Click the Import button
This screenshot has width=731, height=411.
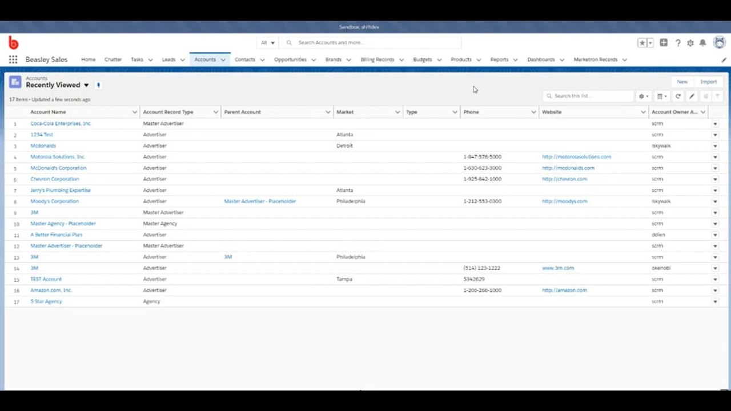(x=708, y=82)
